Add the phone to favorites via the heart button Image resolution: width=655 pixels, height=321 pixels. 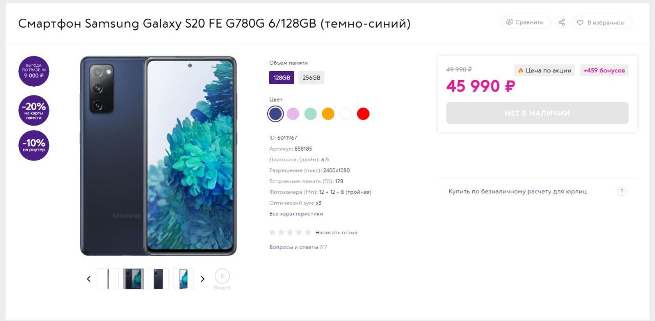click(x=602, y=22)
